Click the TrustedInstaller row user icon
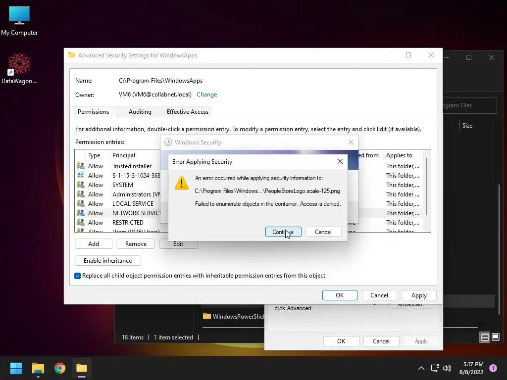The height and width of the screenshot is (380, 507). coord(81,166)
